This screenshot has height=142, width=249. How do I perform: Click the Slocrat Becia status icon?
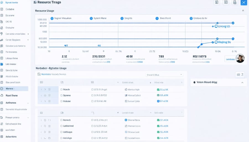126,120
